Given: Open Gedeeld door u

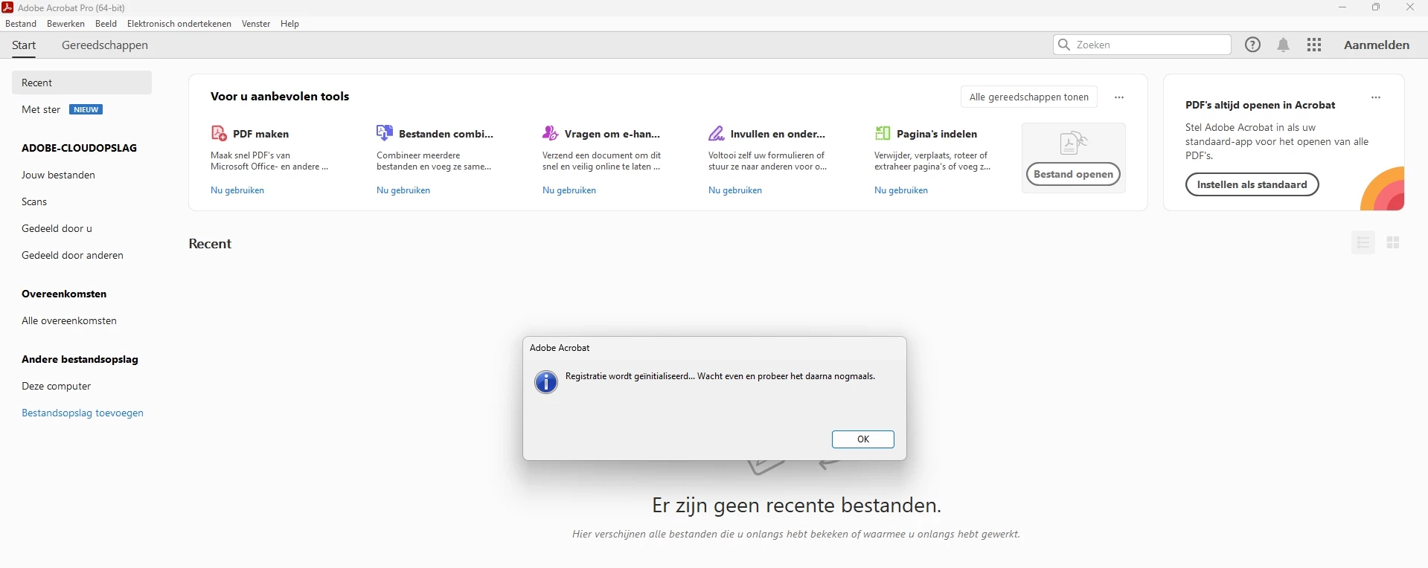Looking at the screenshot, I should 57,229.
